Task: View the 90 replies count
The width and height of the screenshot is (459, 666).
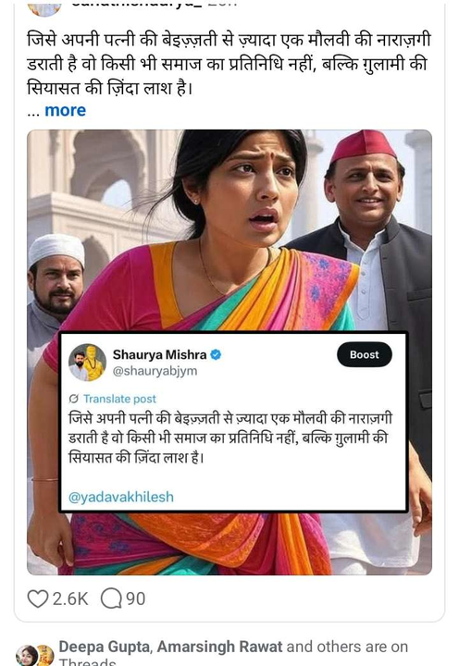Action: (136, 598)
